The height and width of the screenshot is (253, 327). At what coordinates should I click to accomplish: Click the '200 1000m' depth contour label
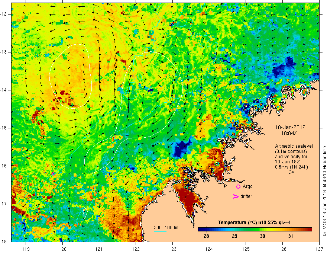pyautogui.click(x=166, y=228)
